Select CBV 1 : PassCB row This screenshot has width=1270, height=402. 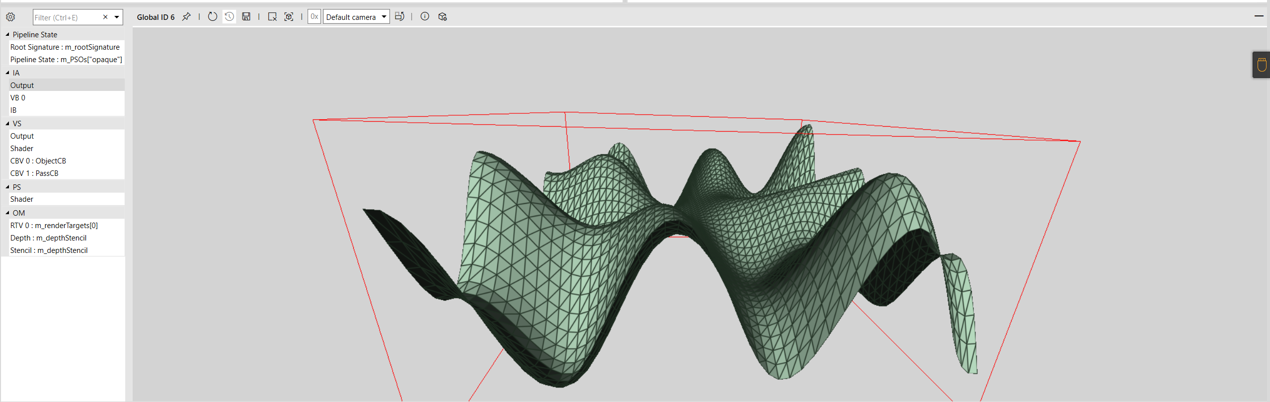coord(66,173)
